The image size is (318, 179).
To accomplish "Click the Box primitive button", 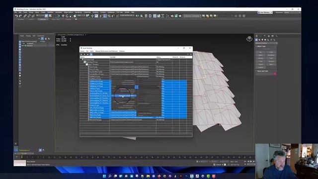I will pyautogui.click(x=260, y=52).
